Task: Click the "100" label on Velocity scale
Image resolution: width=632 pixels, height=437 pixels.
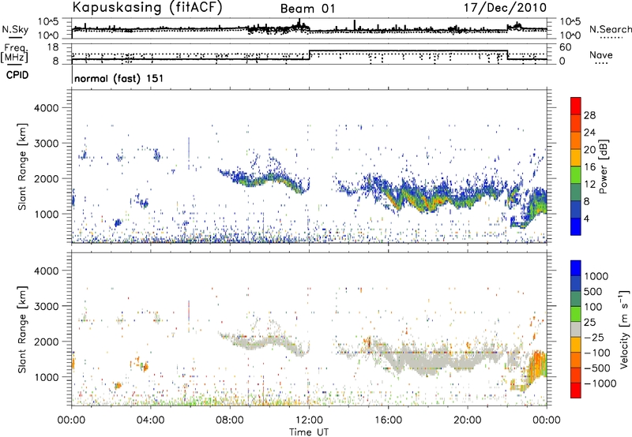Action: click(593, 307)
